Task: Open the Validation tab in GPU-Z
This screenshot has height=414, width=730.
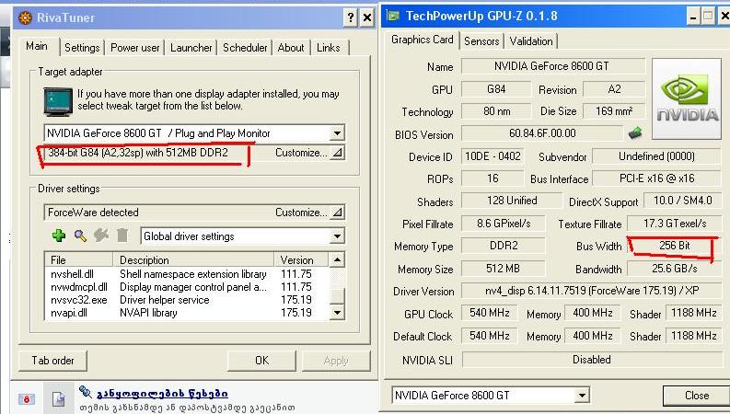Action: pyautogui.click(x=531, y=40)
